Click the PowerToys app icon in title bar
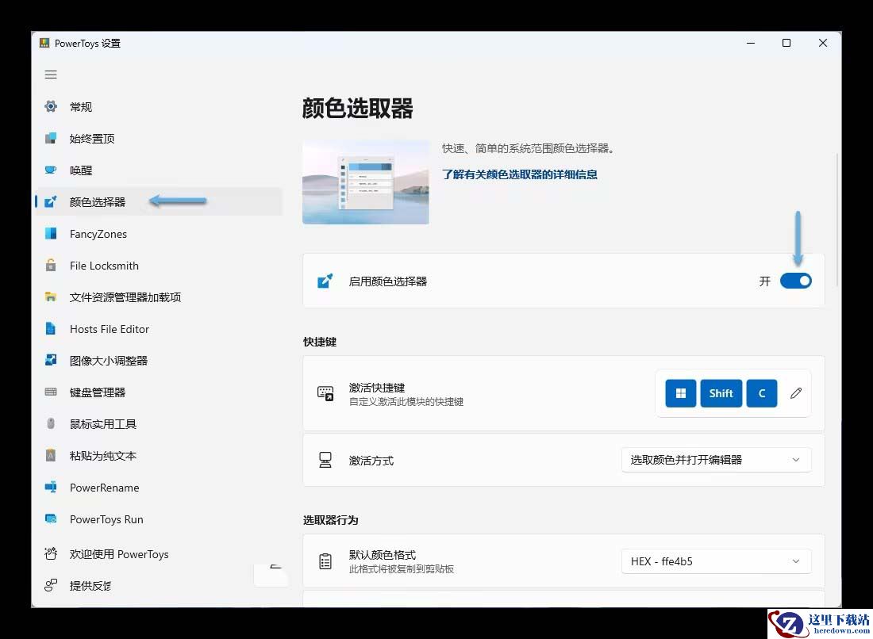Image resolution: width=873 pixels, height=639 pixels. coord(44,43)
